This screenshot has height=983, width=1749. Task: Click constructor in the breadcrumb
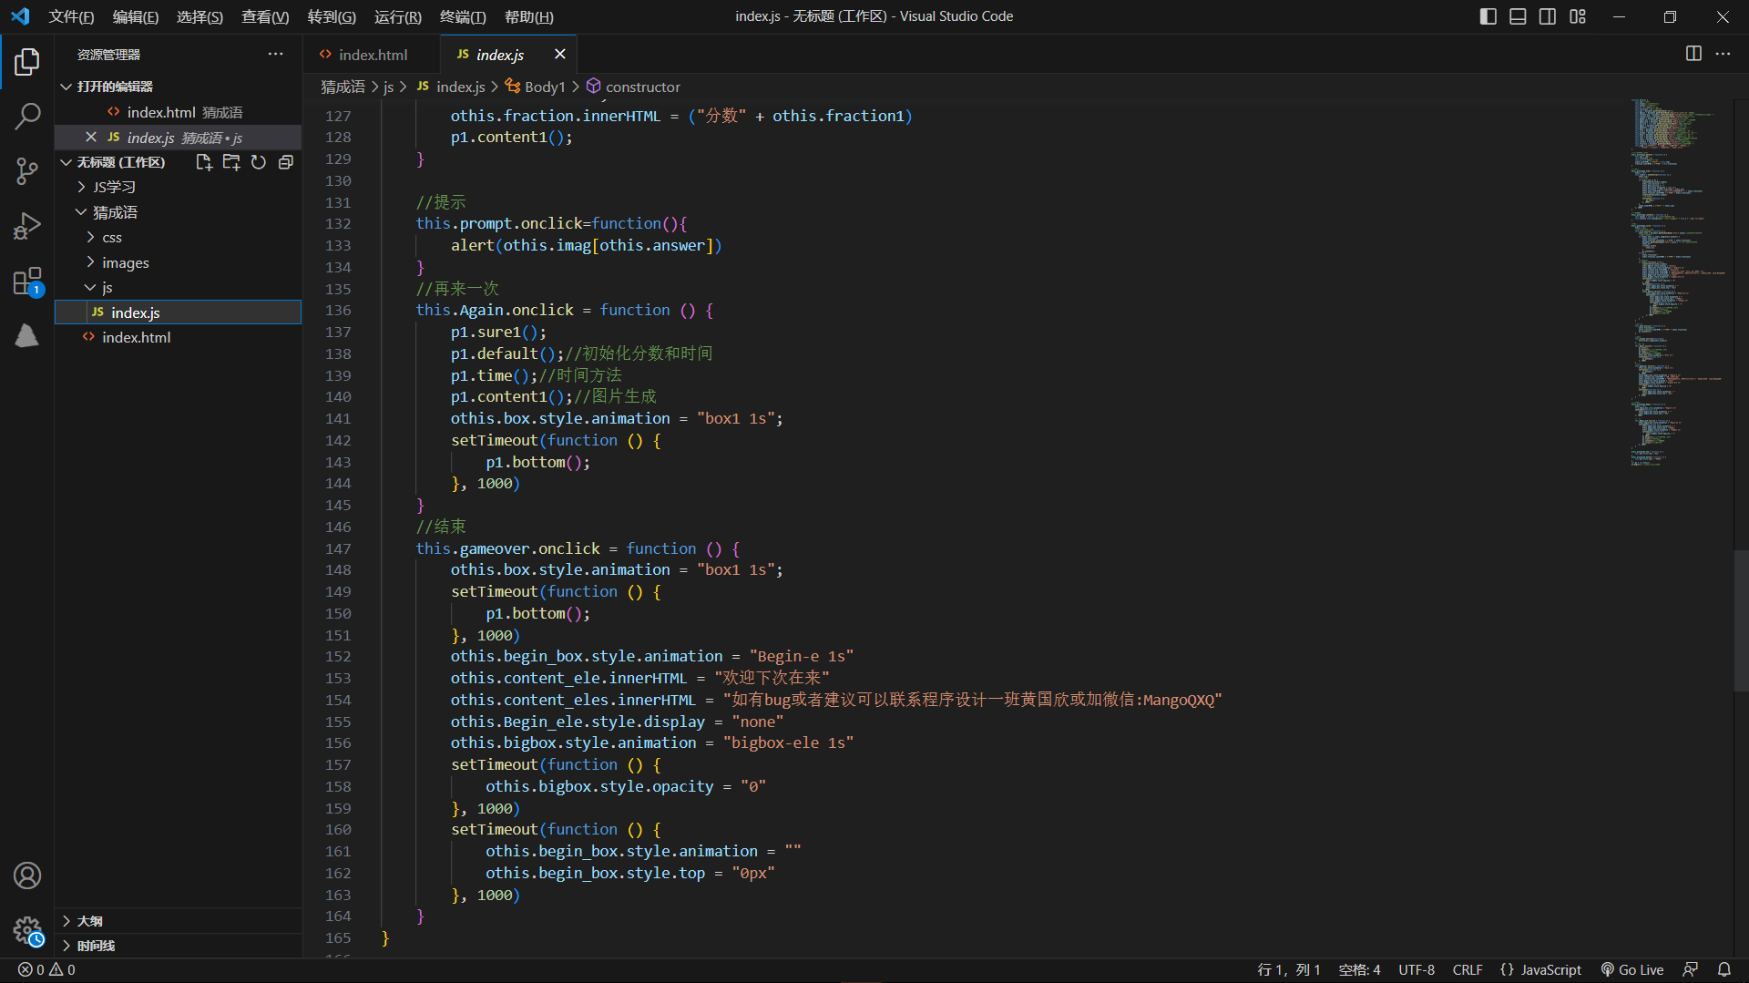[634, 87]
